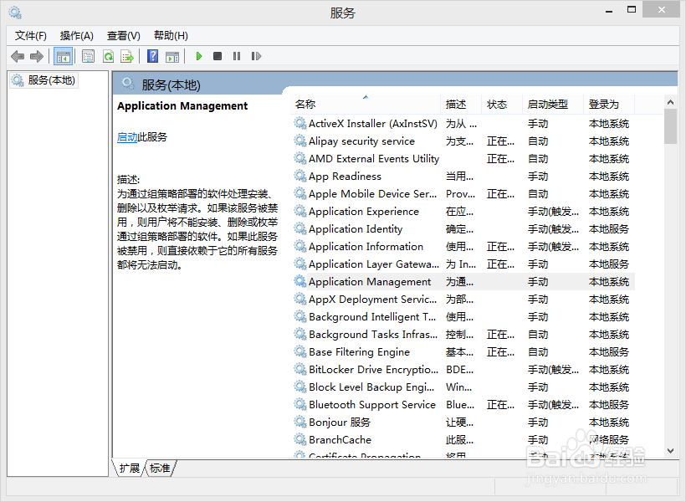Click the services icon in the 服务(本地) header
The height and width of the screenshot is (502, 686).
[128, 84]
